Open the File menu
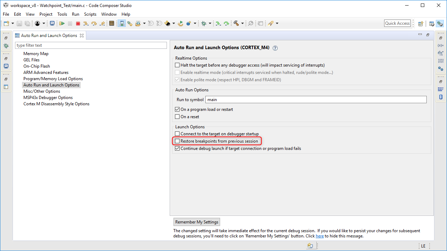 [6, 14]
